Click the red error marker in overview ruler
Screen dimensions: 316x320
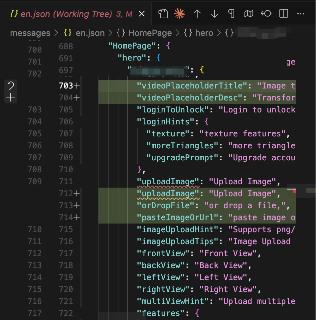click(x=294, y=191)
